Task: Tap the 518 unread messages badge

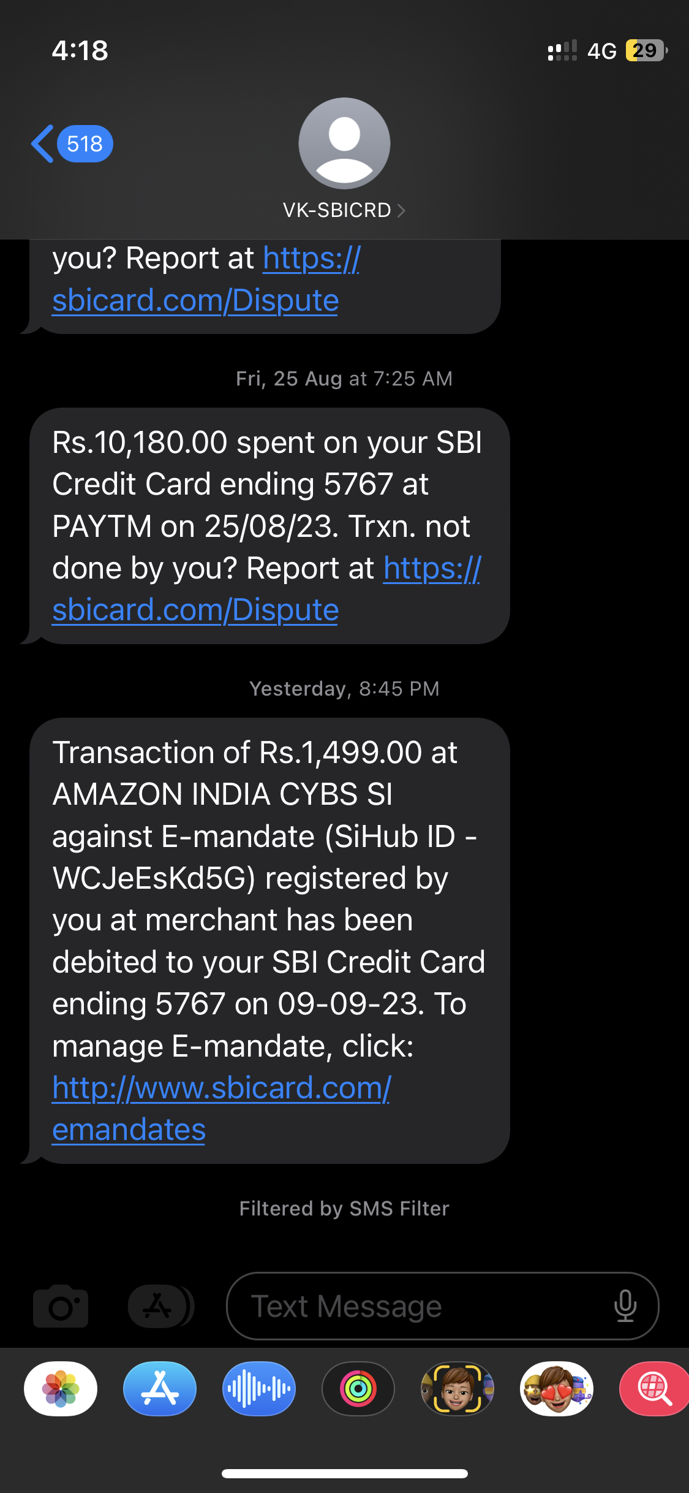Action: tap(85, 144)
